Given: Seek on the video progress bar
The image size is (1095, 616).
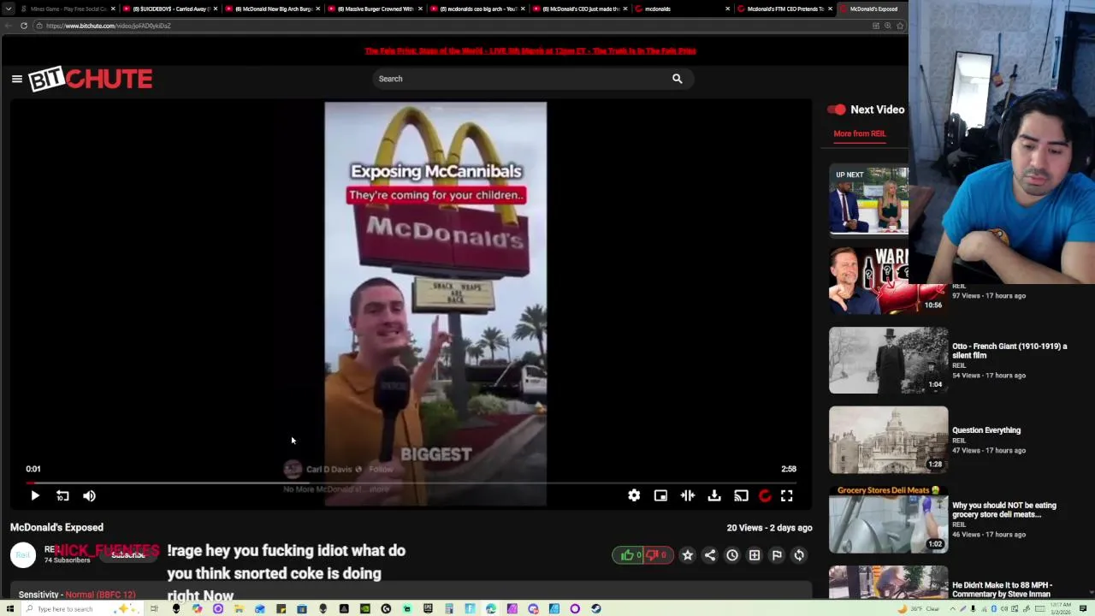Looking at the screenshot, I should pos(411,483).
